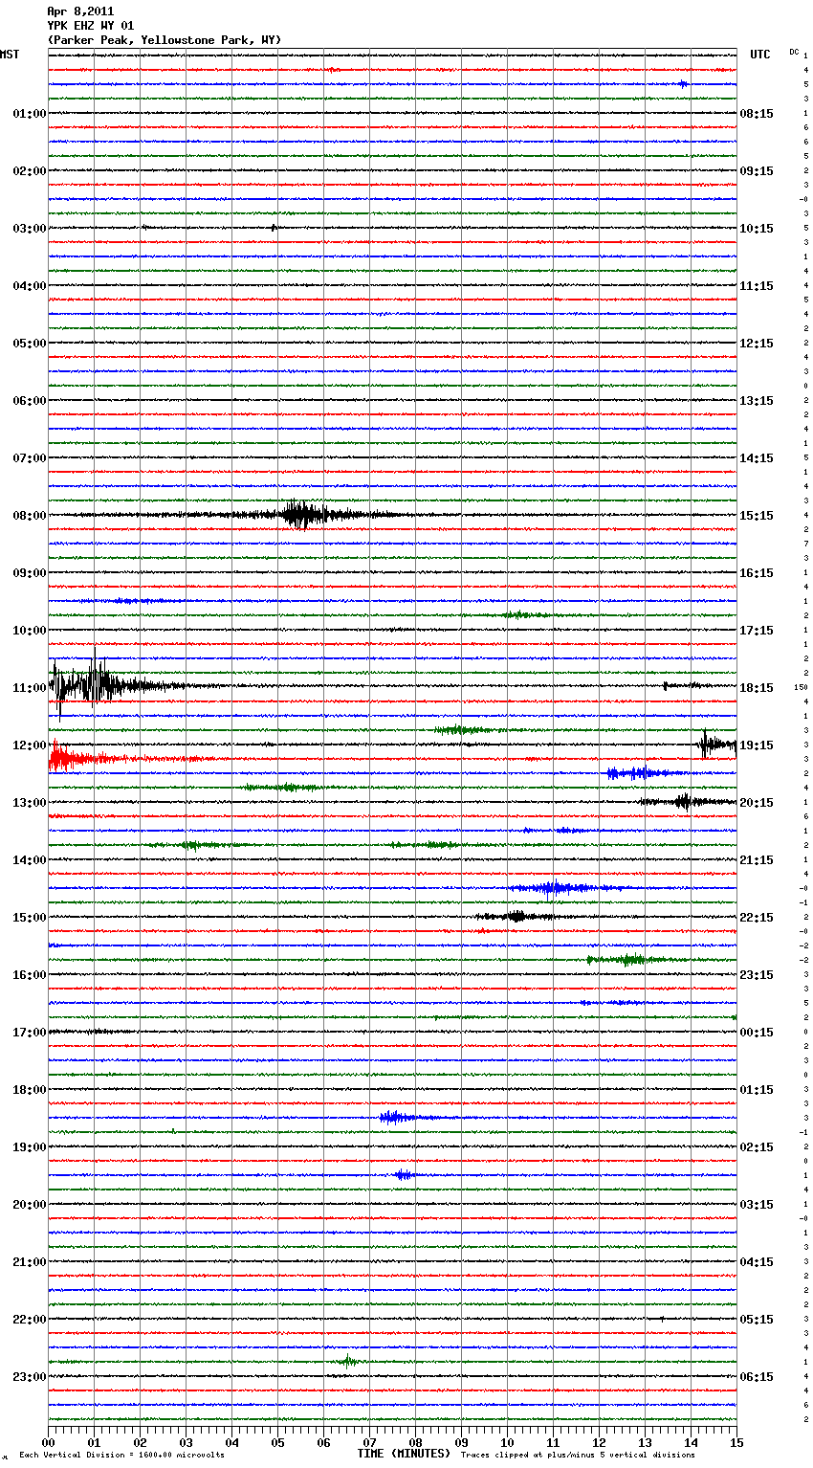Click the 10:15 UTC time label
Image resolution: width=813 pixels, height=1468 pixels.
757,229
